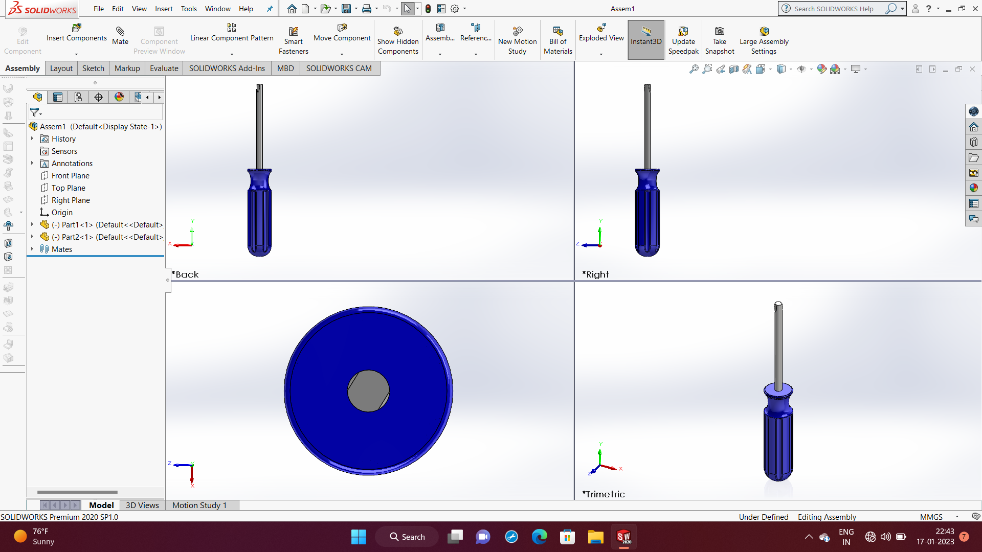Open Microsoft Edge from taskbar
The image size is (982, 552).
click(x=539, y=537)
